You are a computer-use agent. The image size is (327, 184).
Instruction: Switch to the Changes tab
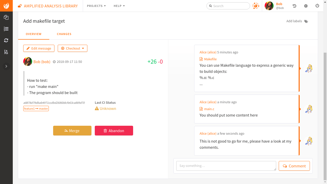click(64, 34)
